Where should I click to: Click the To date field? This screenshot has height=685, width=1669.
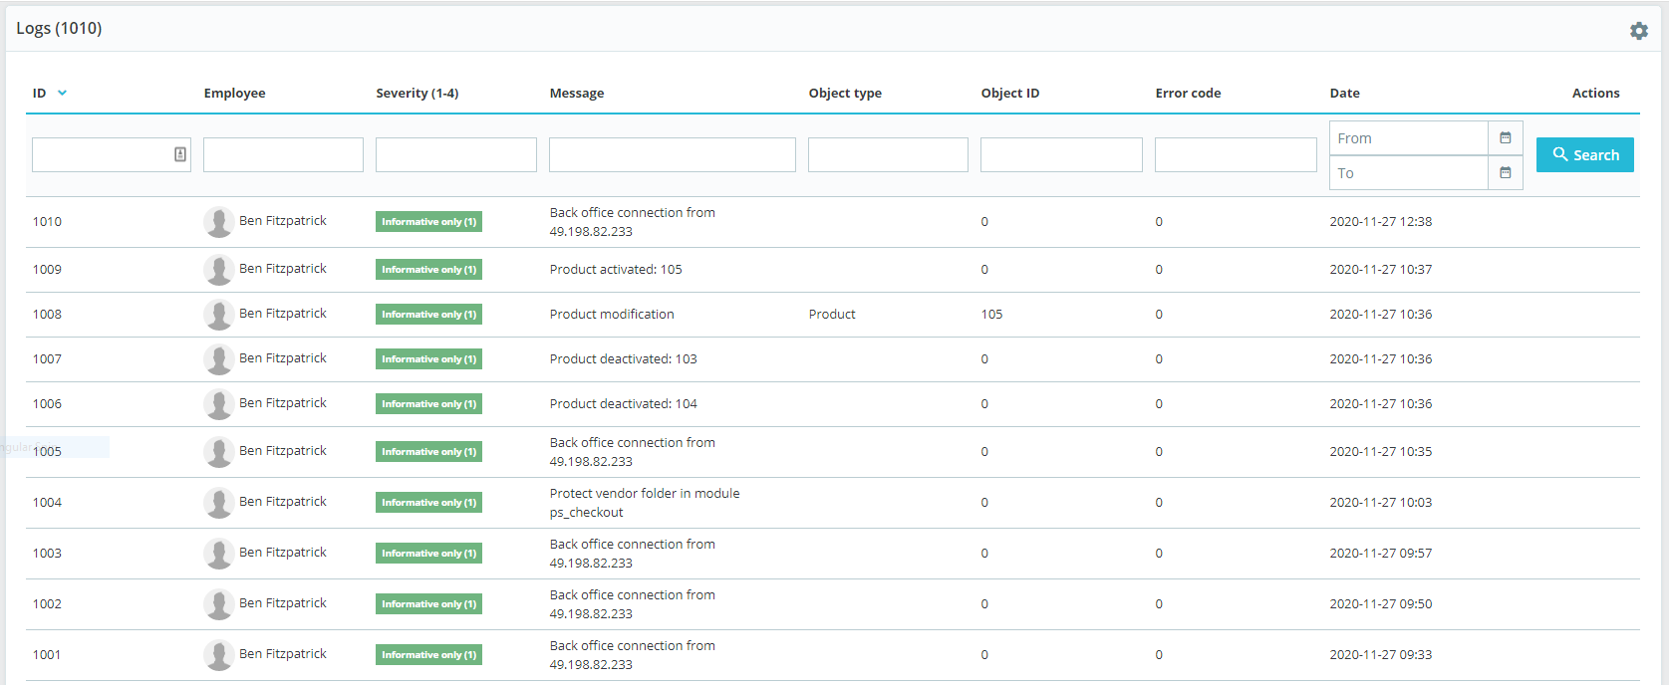1409,173
